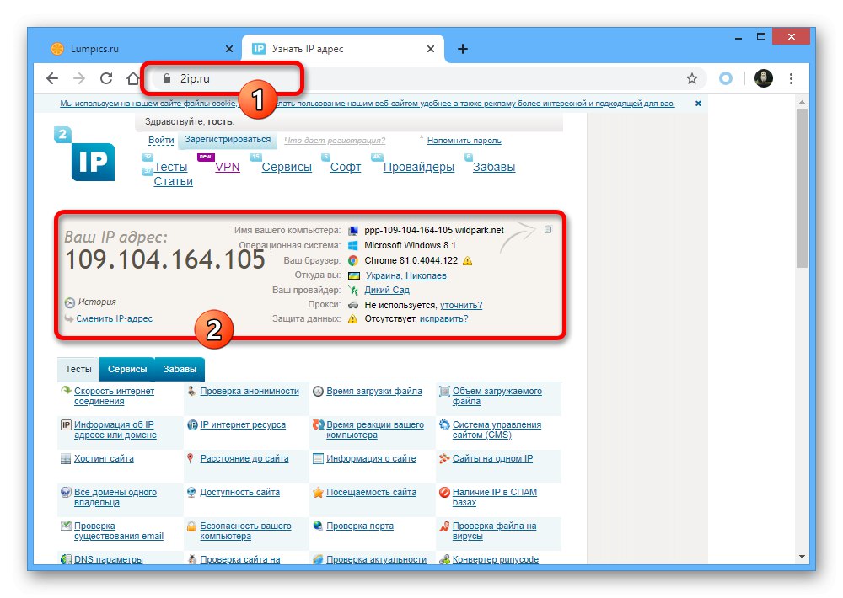
Task: Open the Chrome profile avatar
Action: click(x=764, y=78)
